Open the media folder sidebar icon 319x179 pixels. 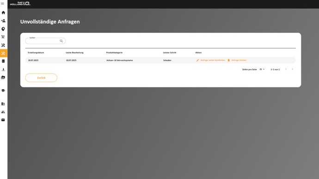[3, 77]
